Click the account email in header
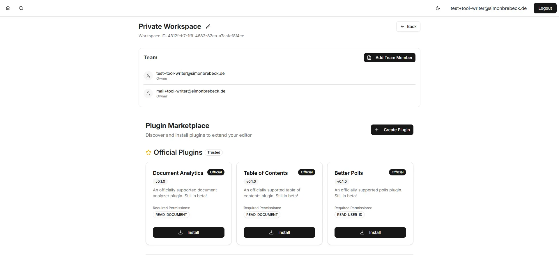Image resolution: width=559 pixels, height=265 pixels. pyautogui.click(x=488, y=8)
